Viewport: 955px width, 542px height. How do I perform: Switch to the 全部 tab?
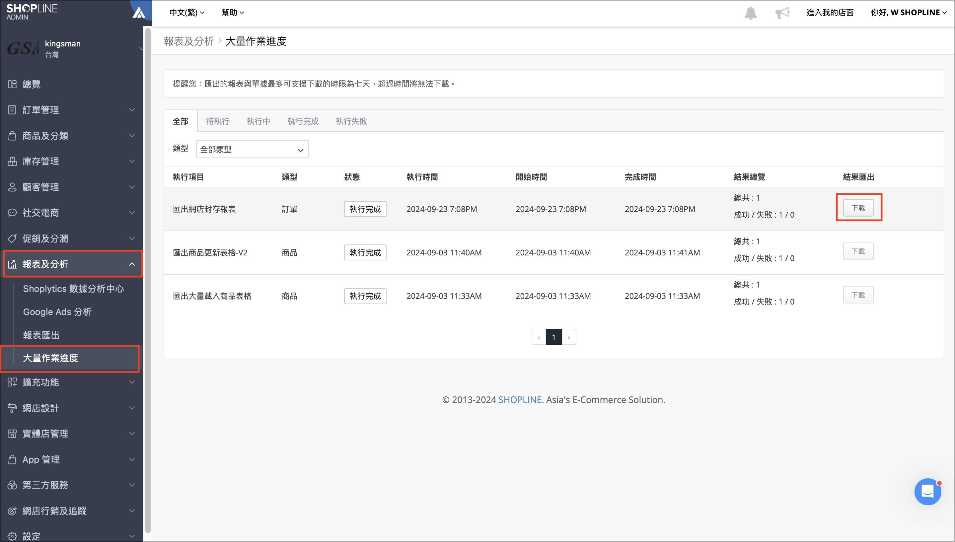coord(181,121)
